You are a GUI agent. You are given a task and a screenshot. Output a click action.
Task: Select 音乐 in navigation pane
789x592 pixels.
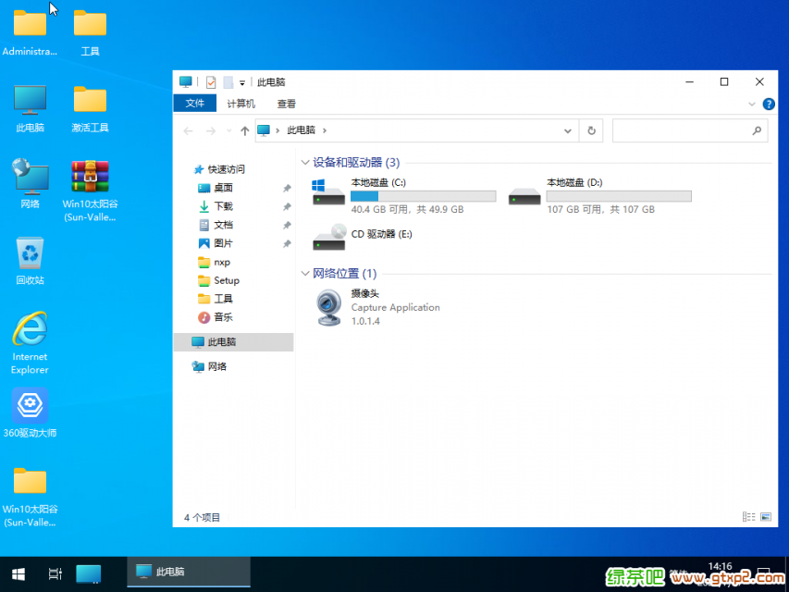(216, 317)
